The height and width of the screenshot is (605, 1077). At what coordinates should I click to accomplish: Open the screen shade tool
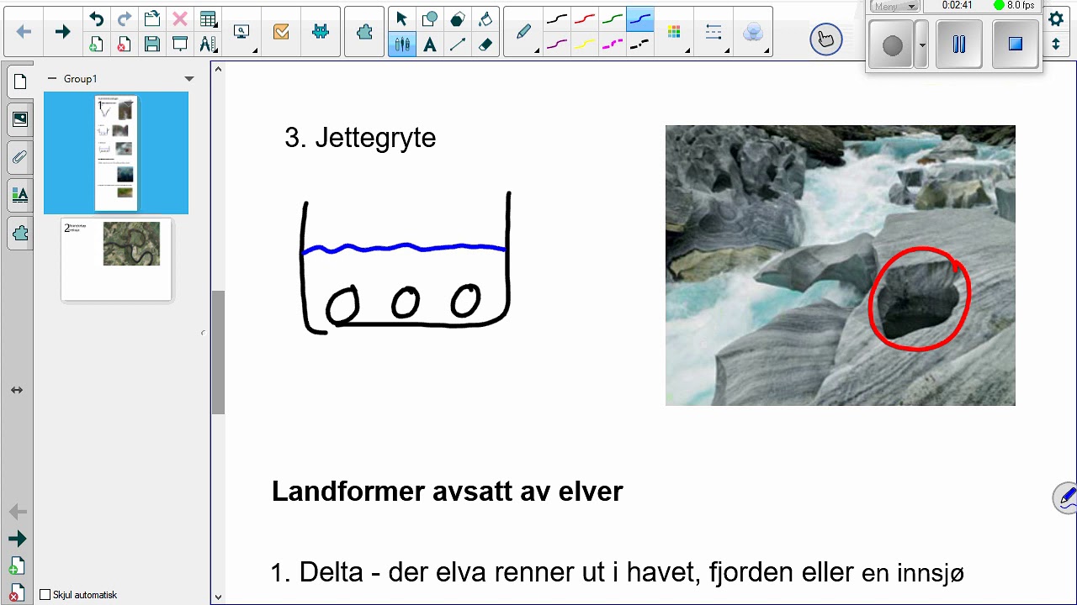pos(179,45)
